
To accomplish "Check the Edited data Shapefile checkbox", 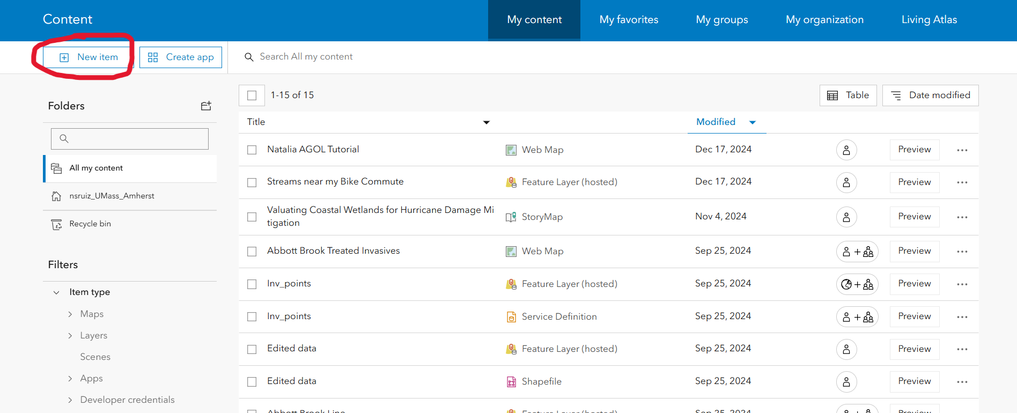I will (252, 382).
